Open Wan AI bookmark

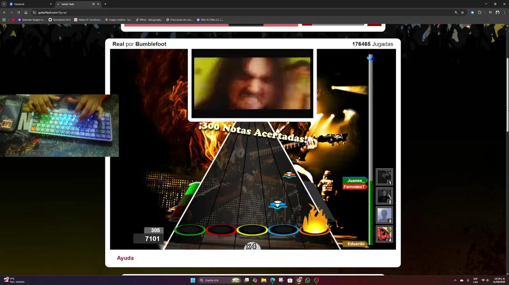(x=210, y=20)
